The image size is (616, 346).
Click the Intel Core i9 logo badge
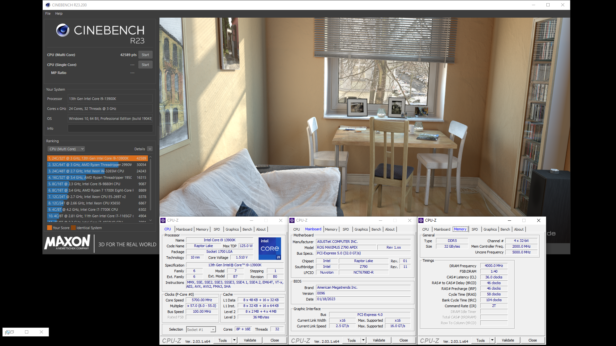click(269, 248)
